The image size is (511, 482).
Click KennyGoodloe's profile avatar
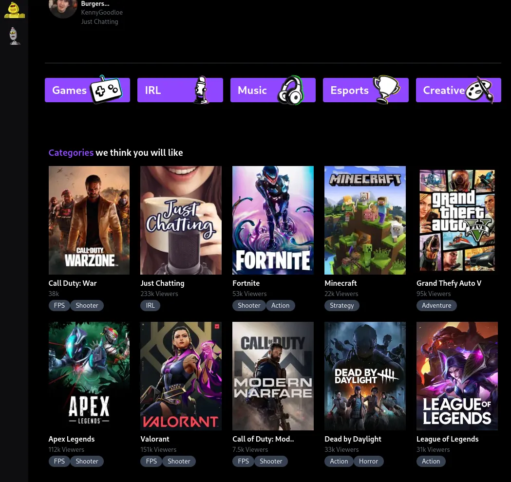click(62, 8)
